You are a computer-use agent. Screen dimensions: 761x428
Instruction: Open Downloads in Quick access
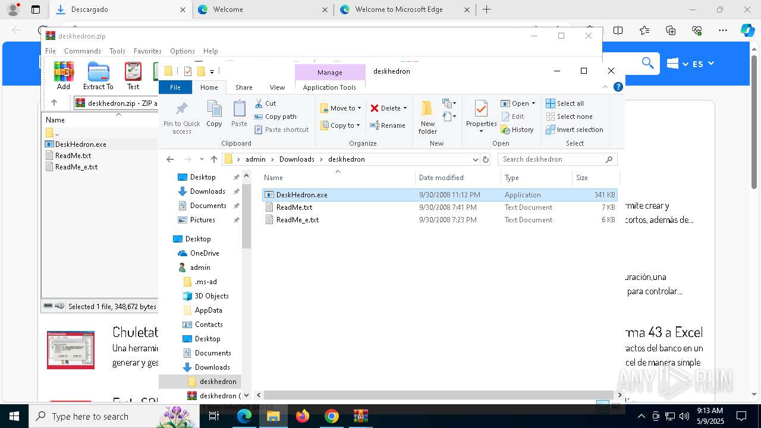207,191
